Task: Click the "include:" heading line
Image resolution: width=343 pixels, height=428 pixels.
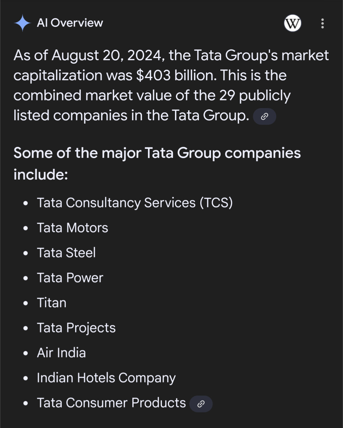Action: (41, 175)
